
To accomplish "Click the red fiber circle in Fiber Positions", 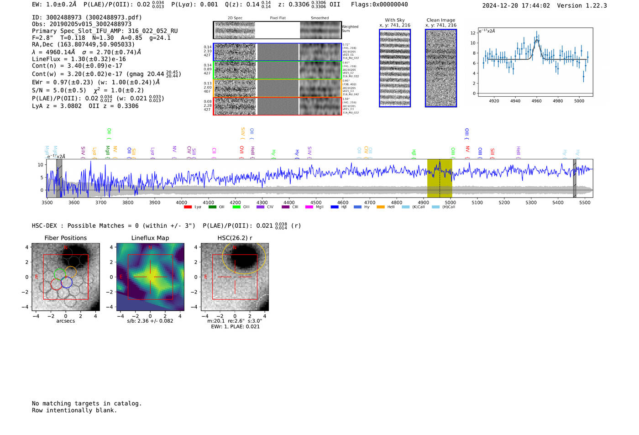I will tap(56, 284).
